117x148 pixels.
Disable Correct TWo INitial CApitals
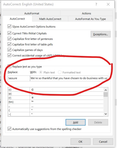click(9, 33)
